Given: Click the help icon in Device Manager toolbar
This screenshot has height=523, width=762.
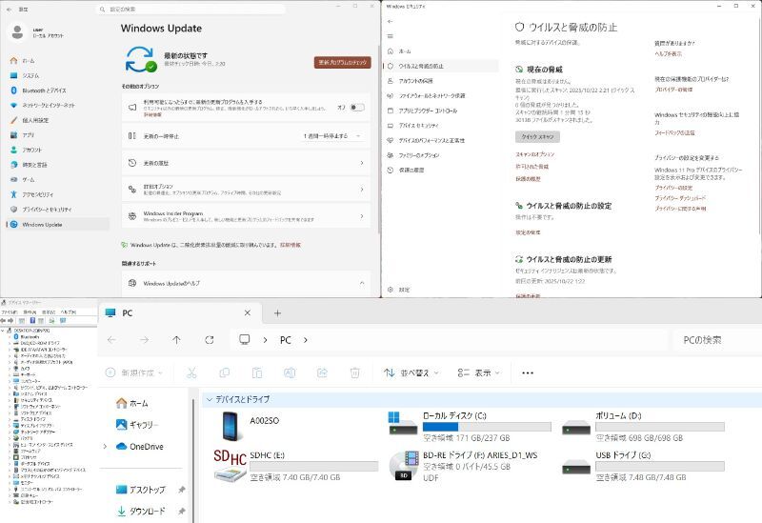Looking at the screenshot, I should coord(32,321).
